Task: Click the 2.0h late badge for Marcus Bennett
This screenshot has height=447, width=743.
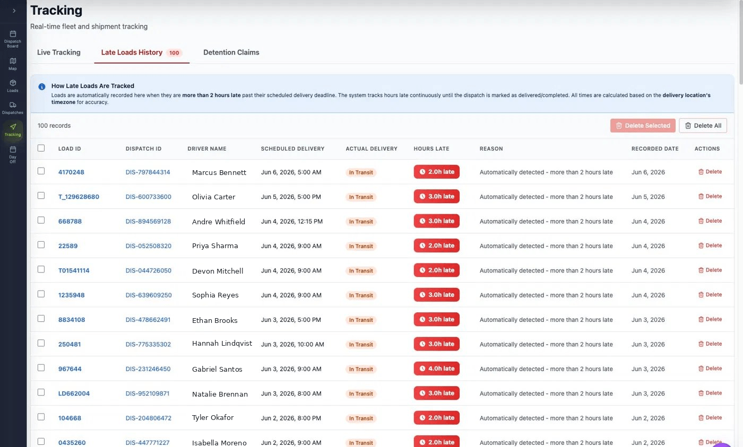Action: tap(437, 172)
